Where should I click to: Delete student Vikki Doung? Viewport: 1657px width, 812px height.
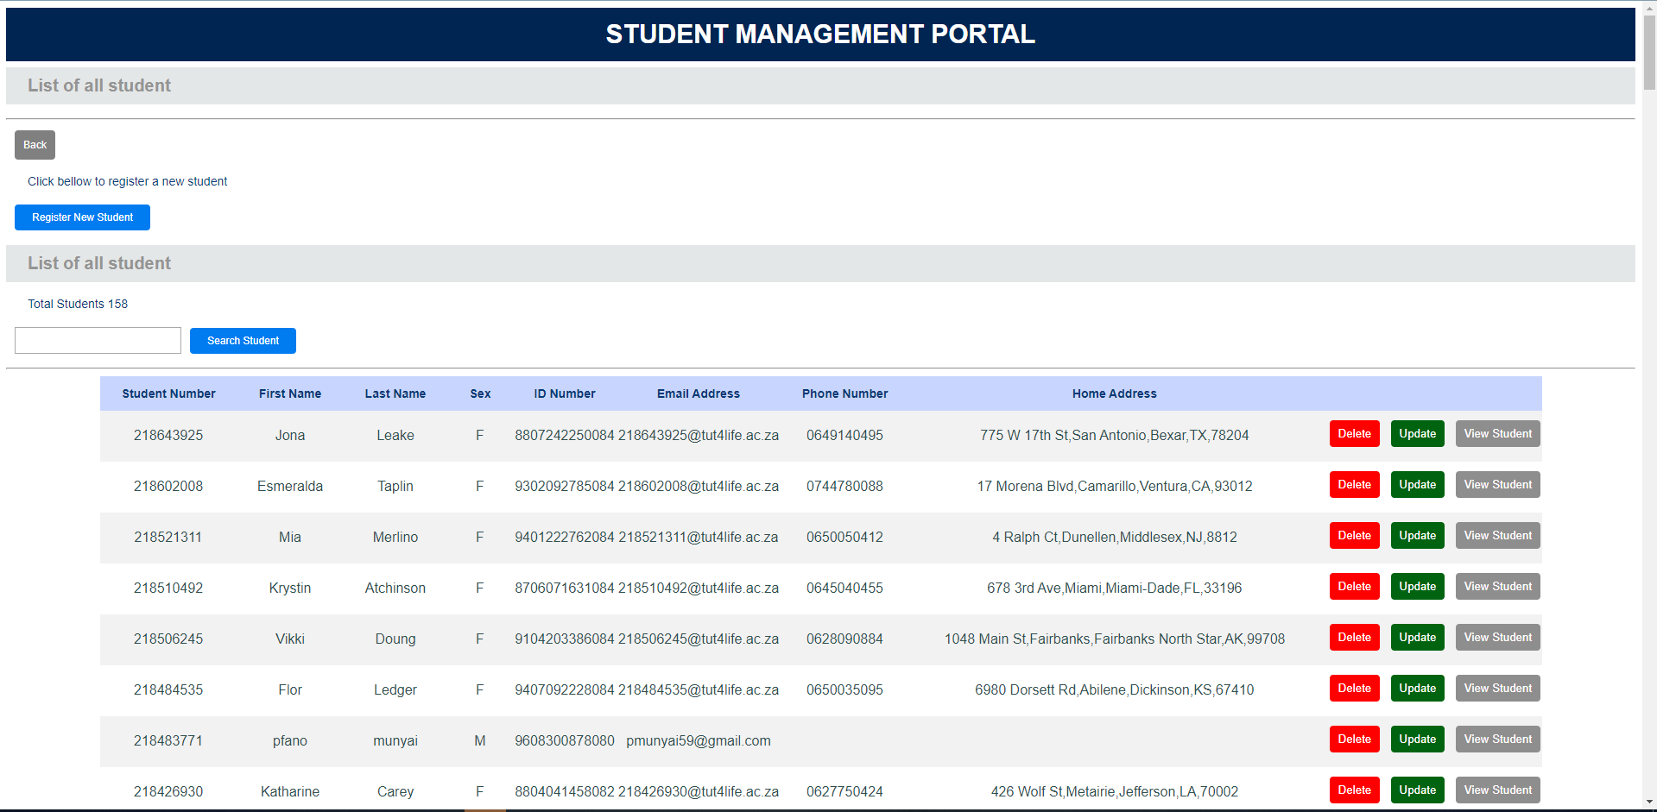click(1354, 638)
